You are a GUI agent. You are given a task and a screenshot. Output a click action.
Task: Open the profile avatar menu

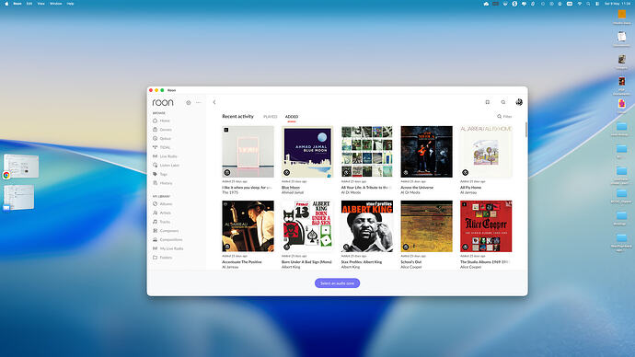pyautogui.click(x=519, y=102)
